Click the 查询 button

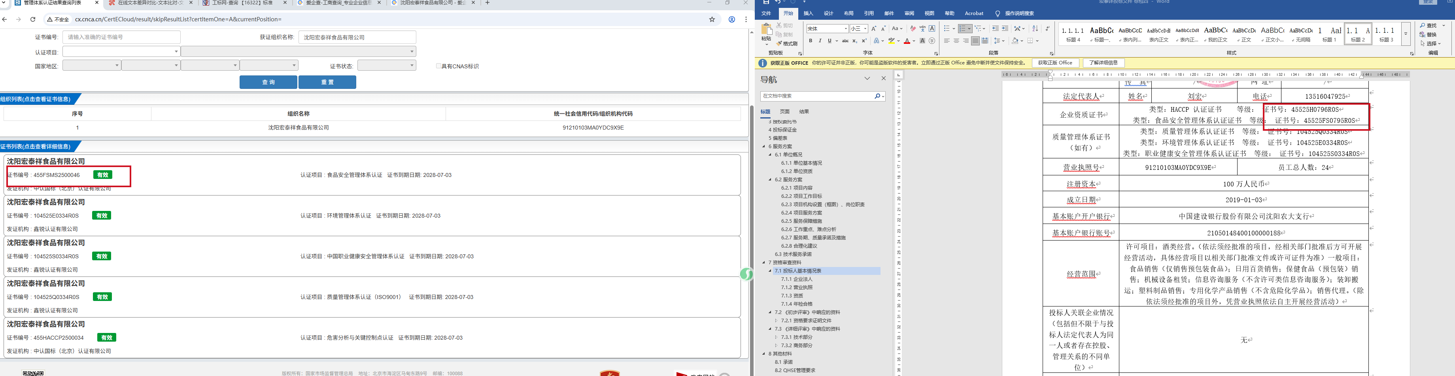tap(268, 83)
